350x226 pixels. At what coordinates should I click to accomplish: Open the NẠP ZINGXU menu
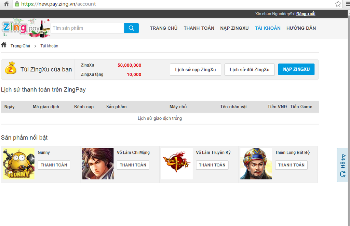point(234,28)
